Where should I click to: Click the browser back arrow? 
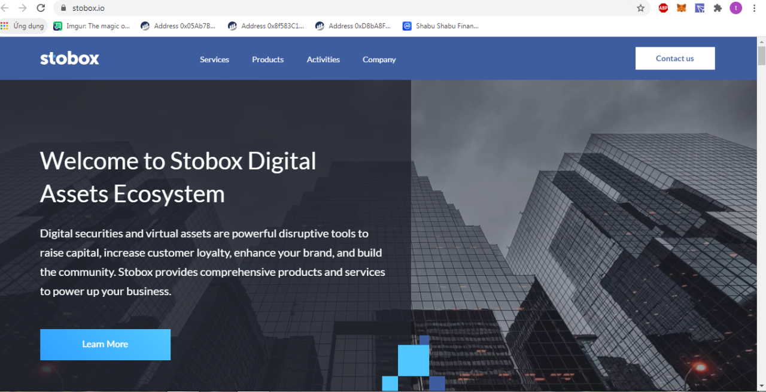pyautogui.click(x=5, y=8)
